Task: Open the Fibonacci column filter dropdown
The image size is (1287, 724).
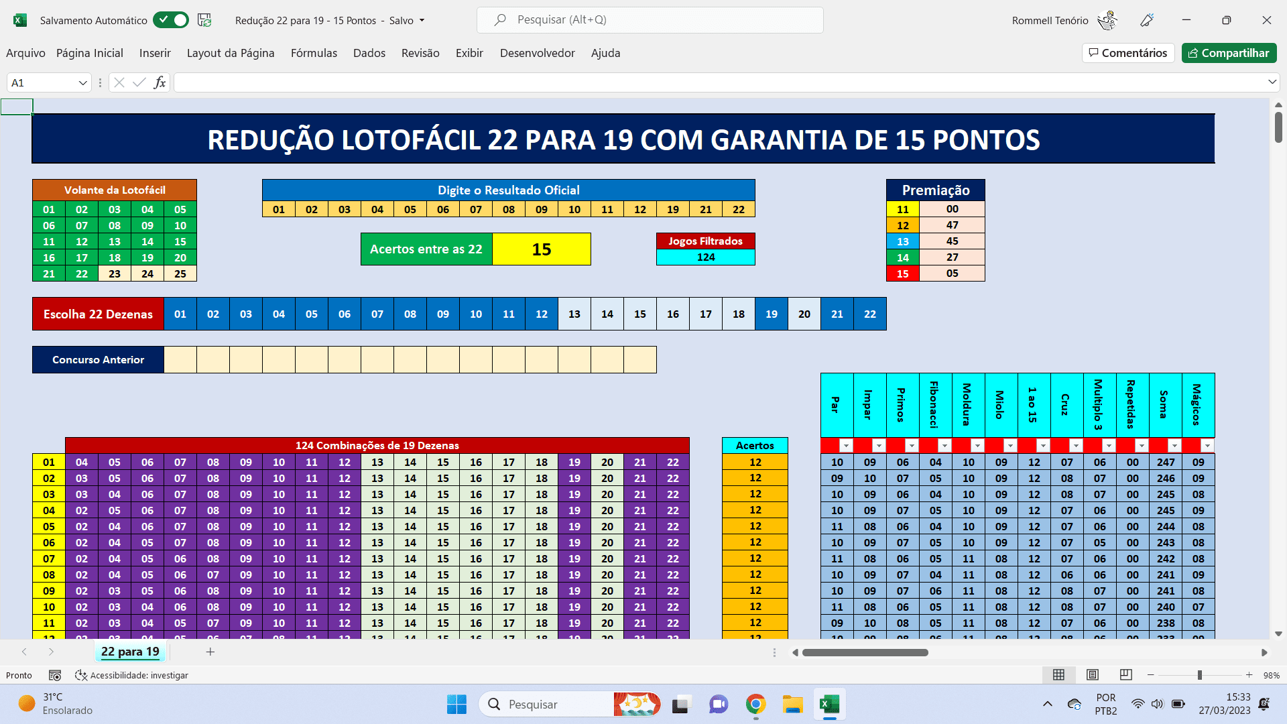Action: coord(944,446)
